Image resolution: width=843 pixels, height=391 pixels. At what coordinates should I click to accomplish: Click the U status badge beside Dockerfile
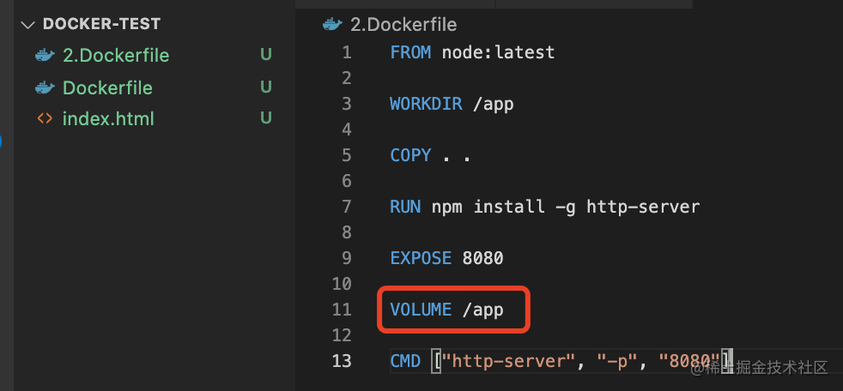tap(266, 87)
